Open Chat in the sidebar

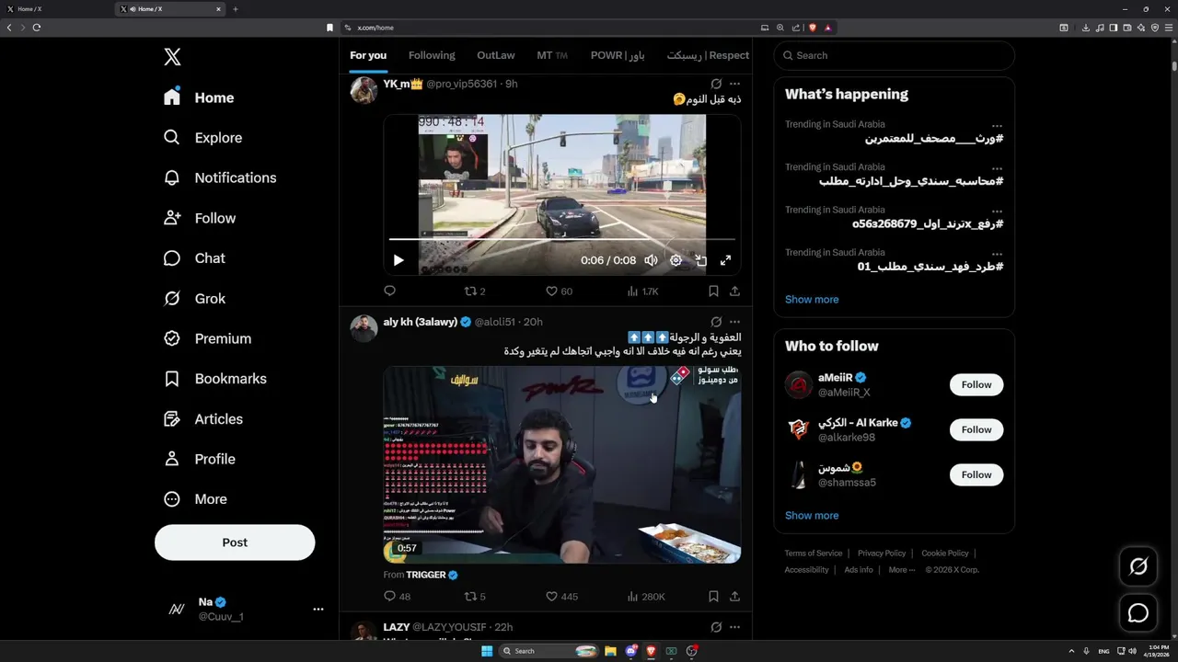(x=195, y=258)
